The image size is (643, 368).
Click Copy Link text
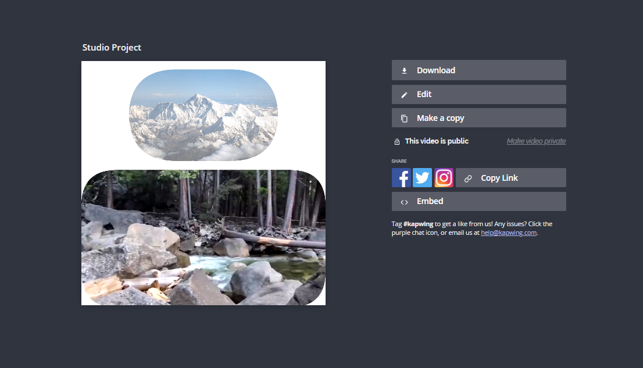499,178
